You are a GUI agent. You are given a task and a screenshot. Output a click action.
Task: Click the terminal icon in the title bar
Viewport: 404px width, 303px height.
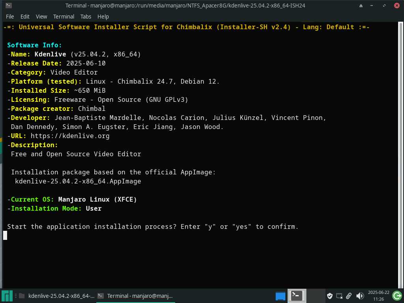click(x=8, y=5)
